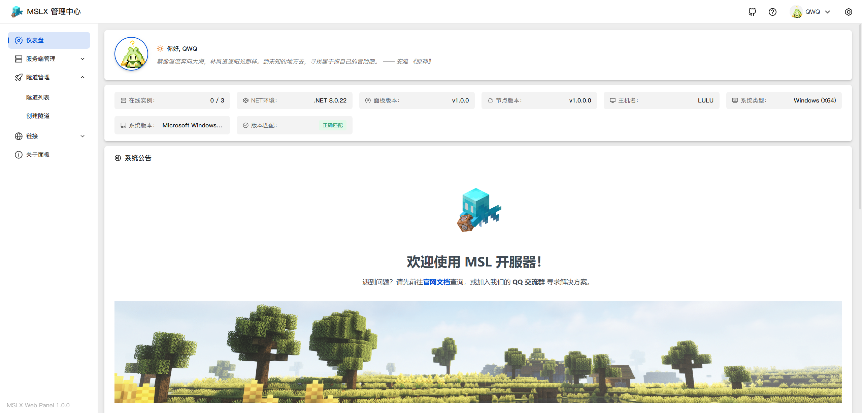Click the globe icon beside 链接
862x413 pixels.
[x=19, y=136]
